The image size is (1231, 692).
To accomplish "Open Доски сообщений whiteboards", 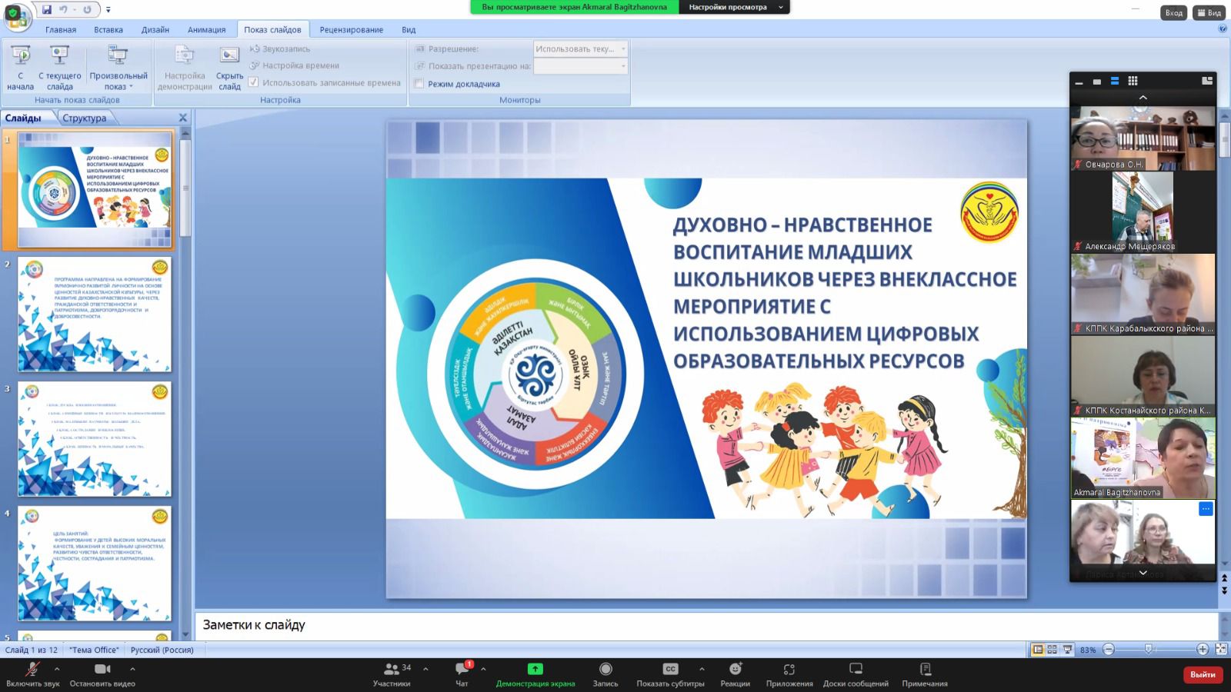I will pyautogui.click(x=856, y=674).
